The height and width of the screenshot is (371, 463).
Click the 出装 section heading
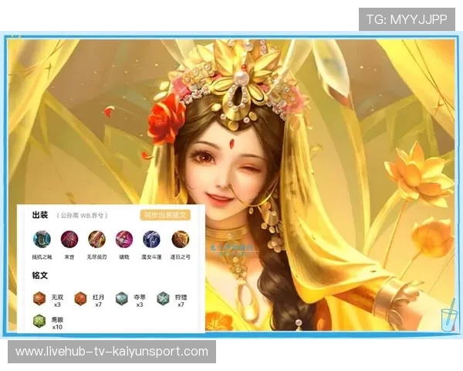[x=40, y=215]
